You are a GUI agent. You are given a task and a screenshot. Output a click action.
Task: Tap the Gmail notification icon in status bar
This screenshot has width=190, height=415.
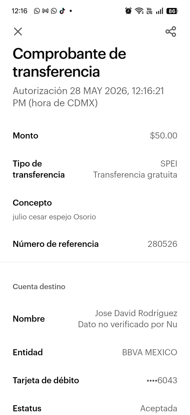(x=45, y=11)
